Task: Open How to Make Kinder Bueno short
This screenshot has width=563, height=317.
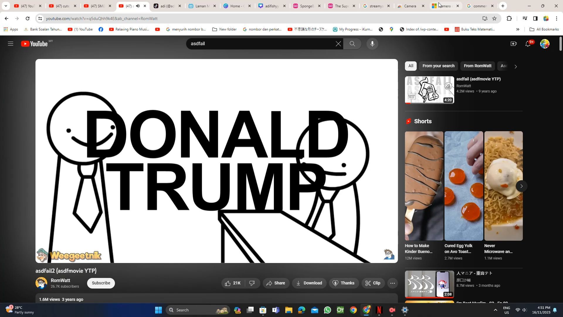Action: [x=424, y=186]
